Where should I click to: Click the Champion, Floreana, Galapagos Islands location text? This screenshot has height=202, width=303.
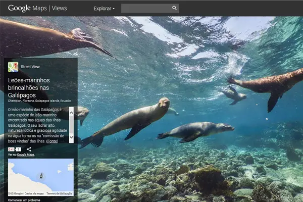click(x=39, y=100)
